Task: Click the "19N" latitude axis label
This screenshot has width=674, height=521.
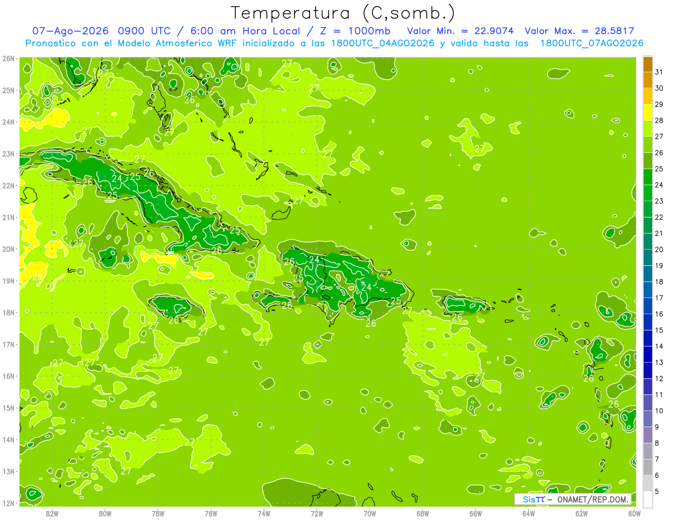Action: (x=8, y=280)
